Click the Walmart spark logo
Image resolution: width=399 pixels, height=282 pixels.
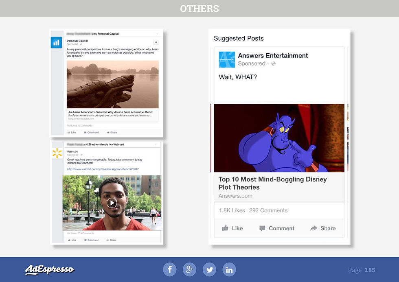[x=57, y=153]
